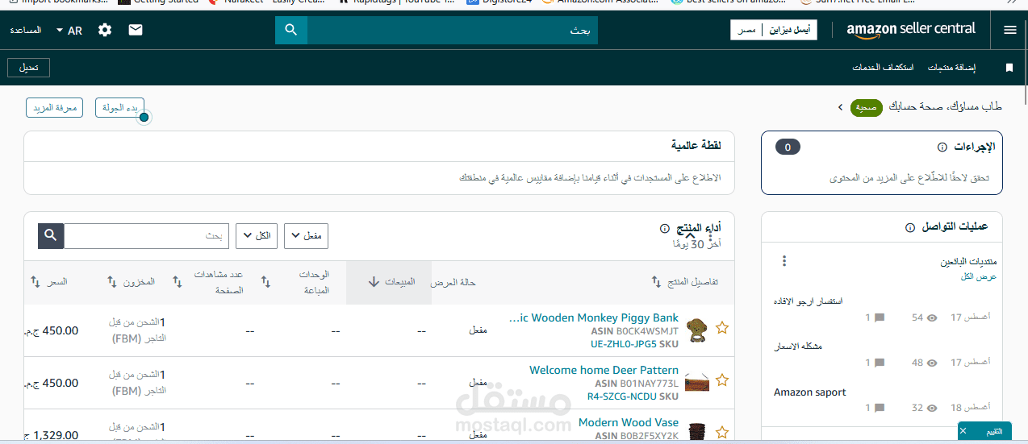The height and width of the screenshot is (444, 1028).
Task: Sort by السعر column arrows
Action: click(35, 282)
